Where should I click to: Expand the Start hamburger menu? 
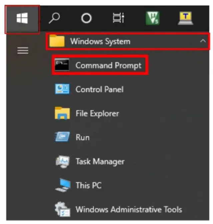[x=23, y=51]
